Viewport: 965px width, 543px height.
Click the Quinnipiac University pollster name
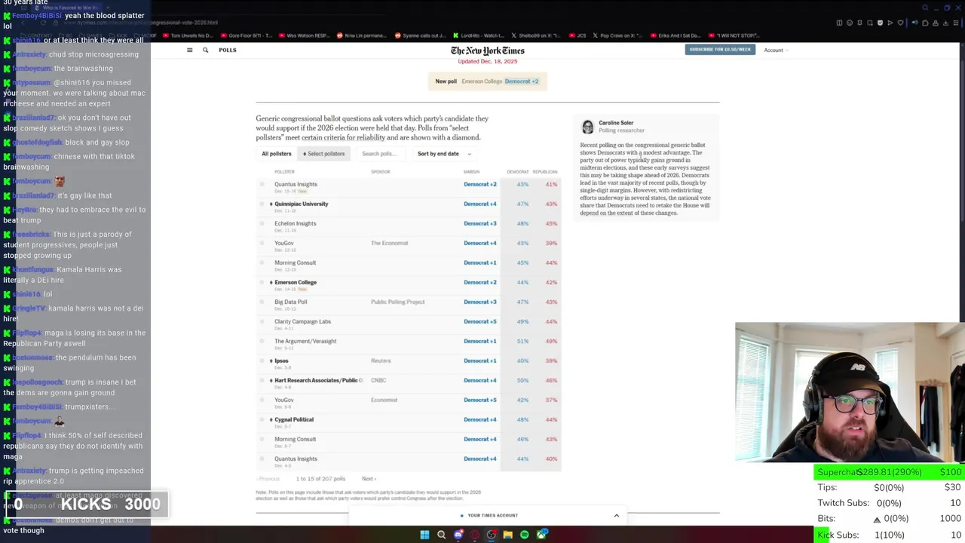point(302,204)
